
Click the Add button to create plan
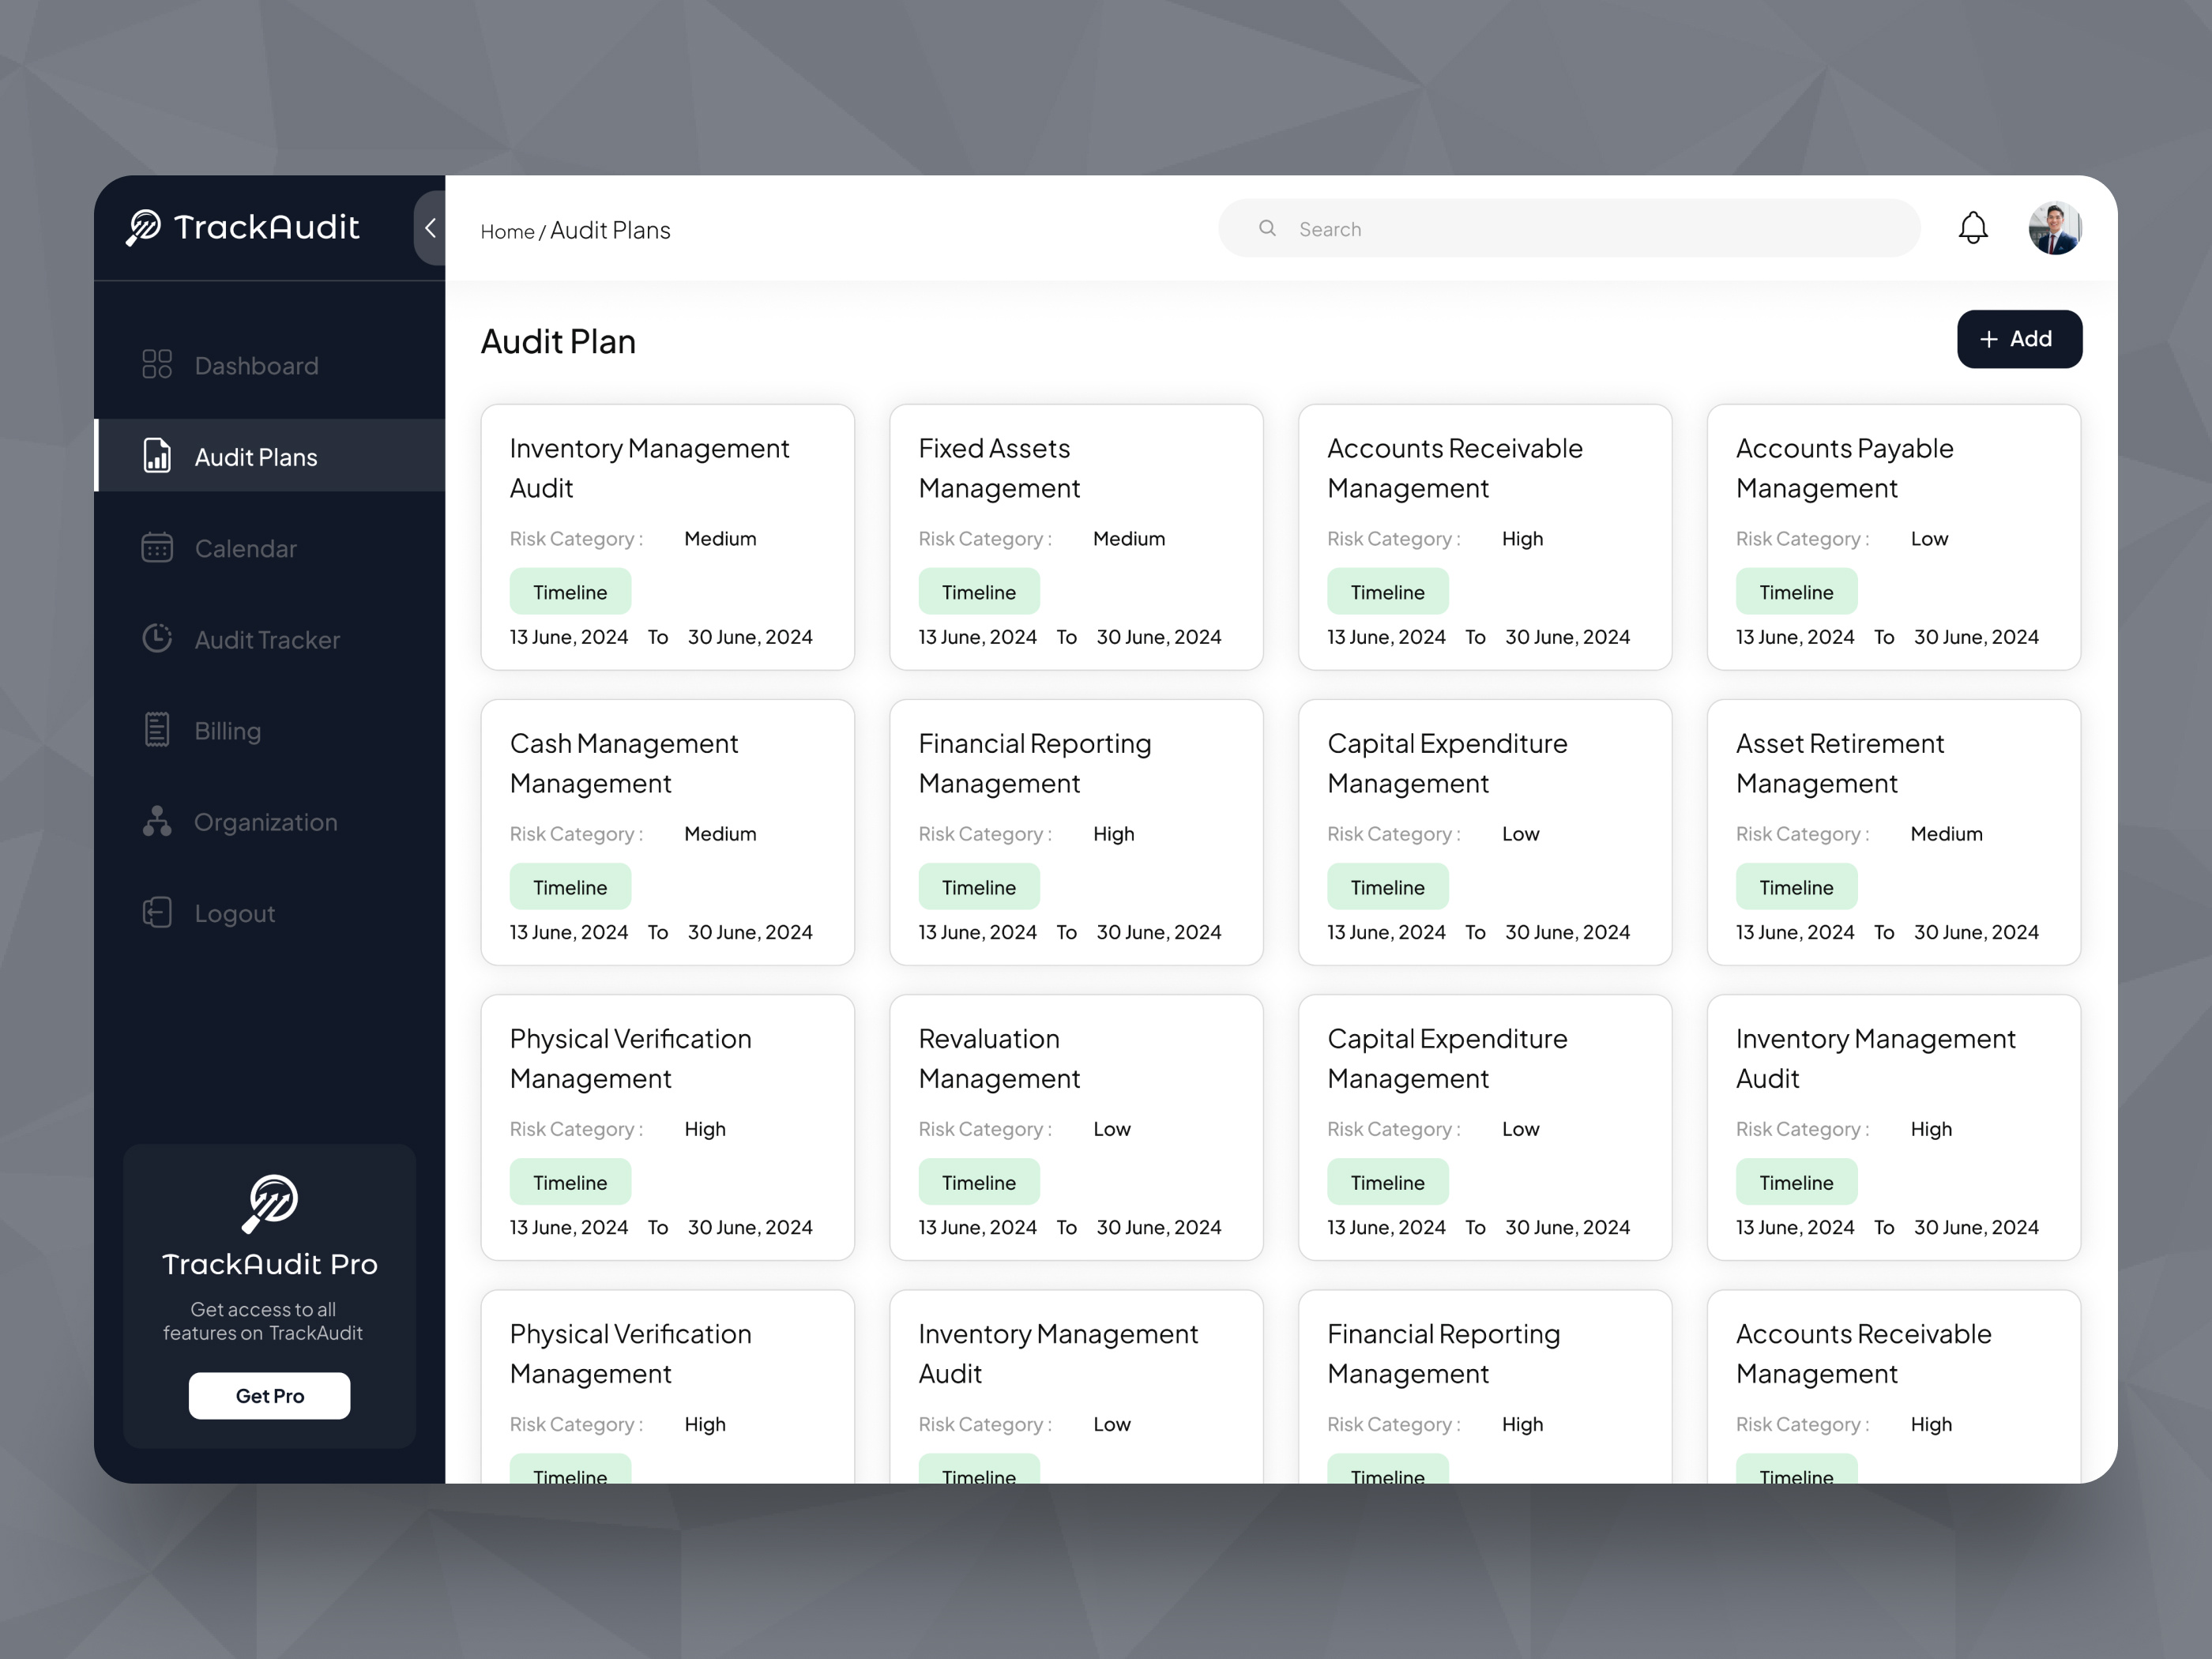coord(2019,339)
